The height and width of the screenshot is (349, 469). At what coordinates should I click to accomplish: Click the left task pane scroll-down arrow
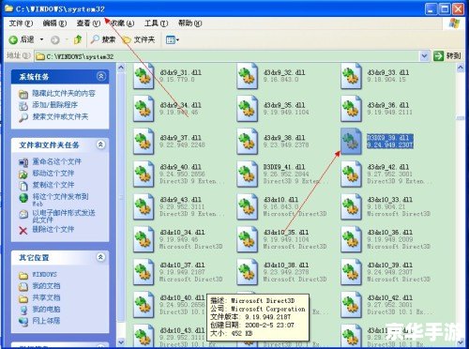[121, 341]
